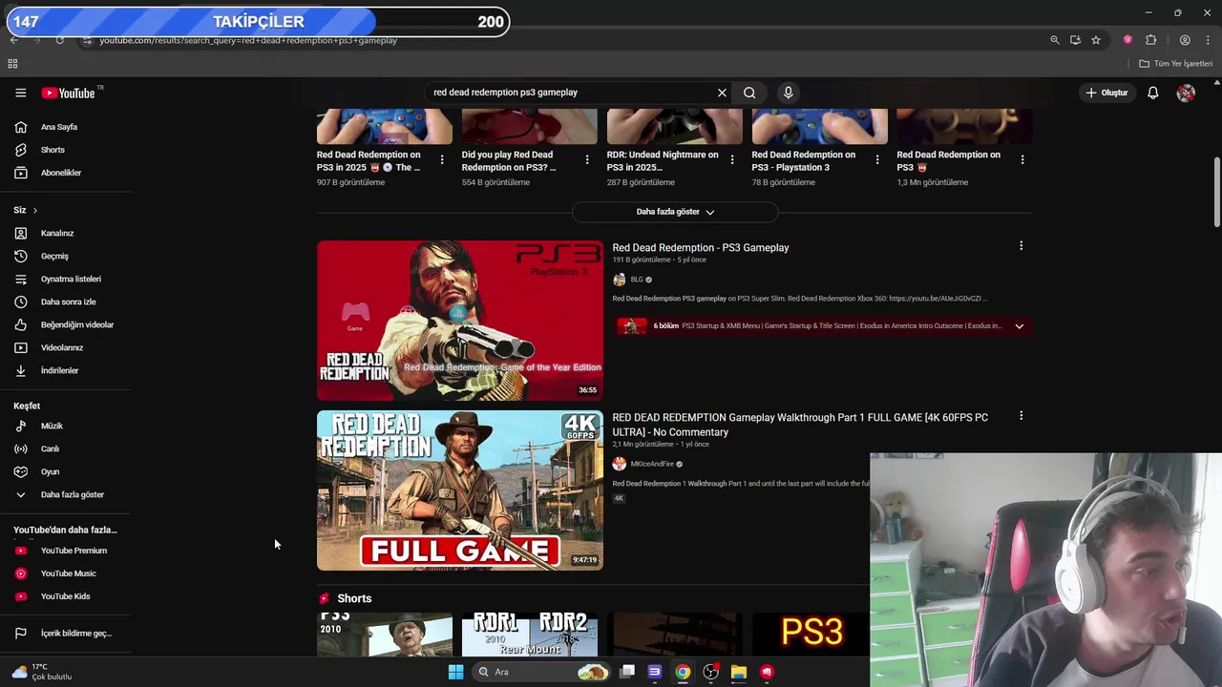Open Task View on the taskbar
This screenshot has height=687, width=1222.
tap(627, 672)
